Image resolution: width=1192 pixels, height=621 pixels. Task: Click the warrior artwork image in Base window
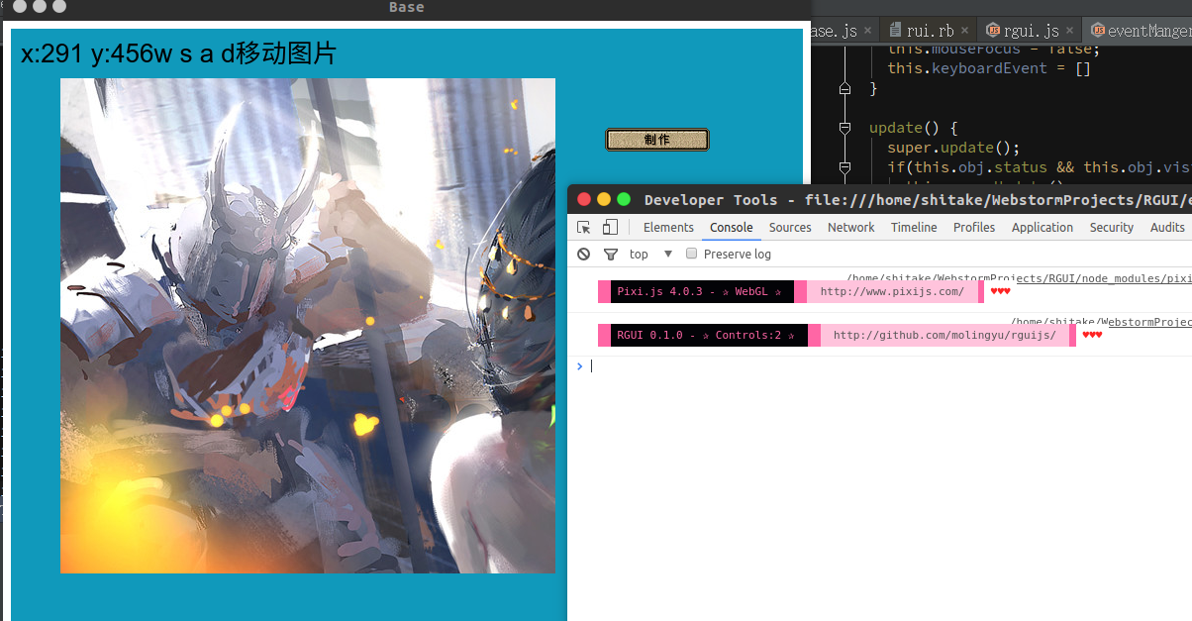(x=308, y=326)
